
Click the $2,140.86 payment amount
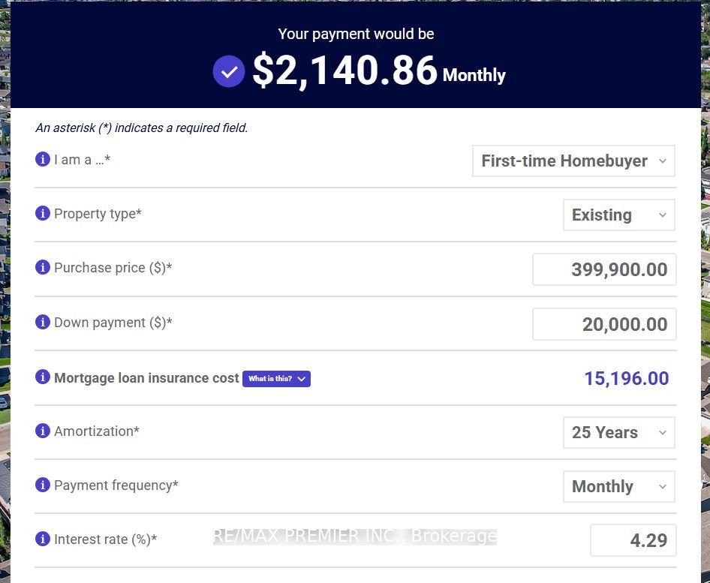click(344, 71)
